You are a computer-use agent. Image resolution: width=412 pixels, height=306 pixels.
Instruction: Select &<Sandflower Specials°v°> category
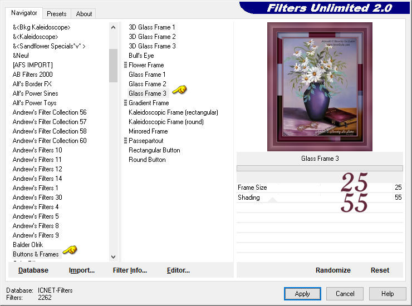49,46
